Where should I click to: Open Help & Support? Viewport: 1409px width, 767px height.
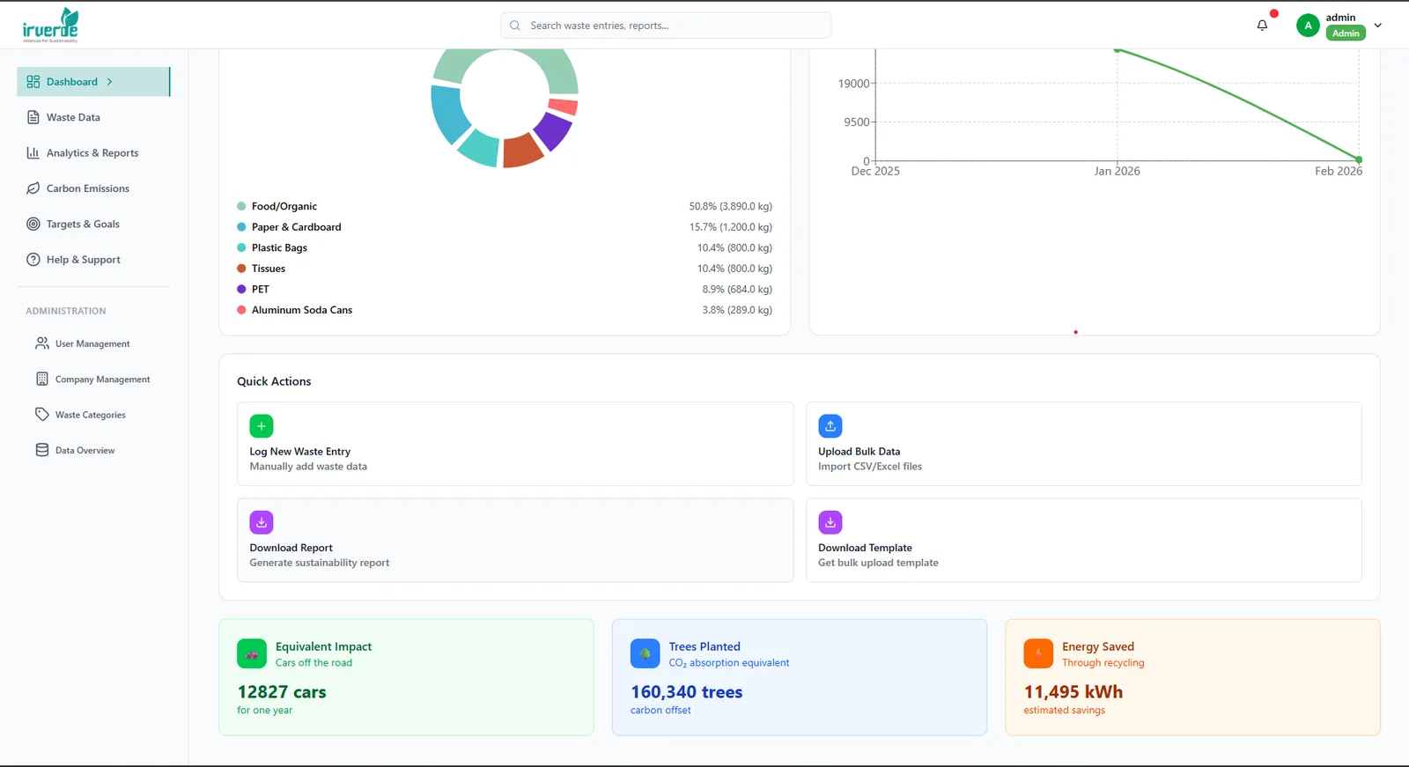pyautogui.click(x=93, y=260)
